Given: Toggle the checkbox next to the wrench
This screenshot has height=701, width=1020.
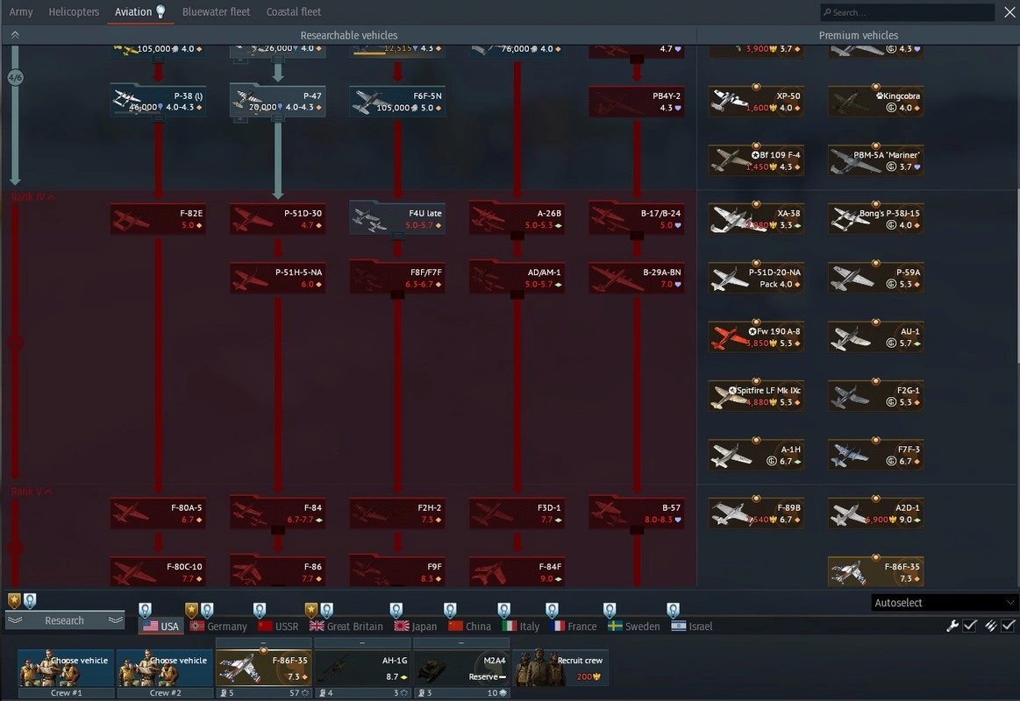Looking at the screenshot, I should [x=970, y=626].
